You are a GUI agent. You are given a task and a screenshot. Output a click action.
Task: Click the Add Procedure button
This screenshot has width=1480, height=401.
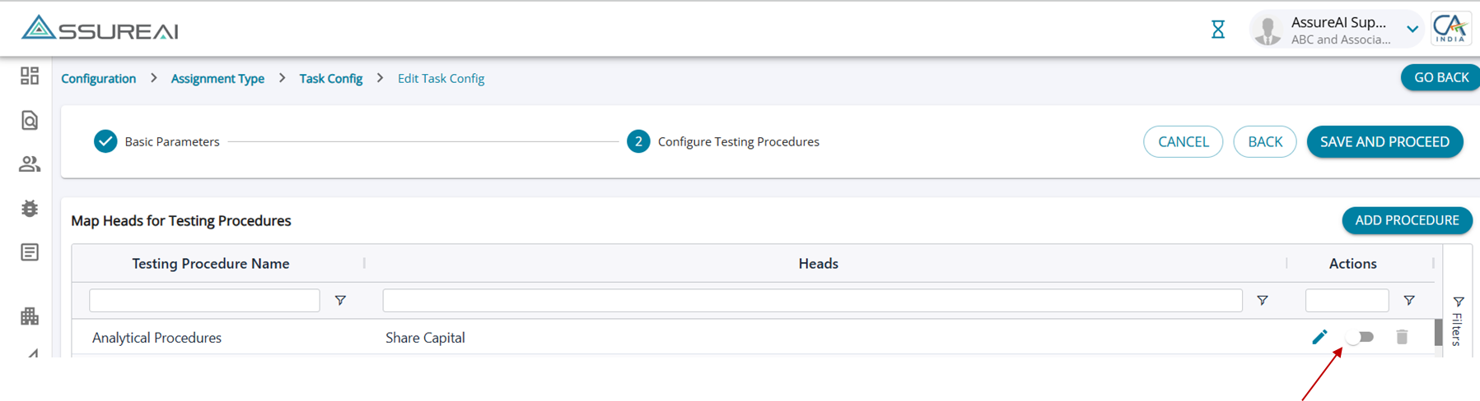pyautogui.click(x=1407, y=220)
